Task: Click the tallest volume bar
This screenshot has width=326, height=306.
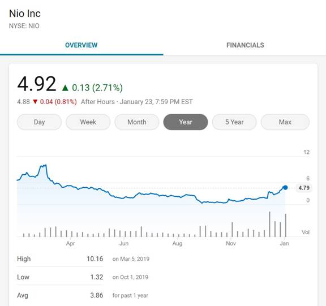Action: pyautogui.click(x=269, y=224)
